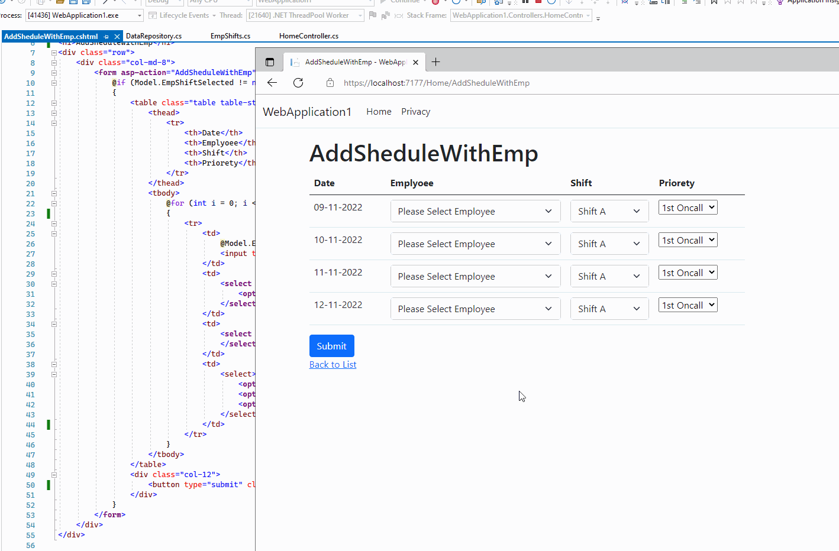Click the Date column header
839x551 pixels.
click(x=324, y=183)
